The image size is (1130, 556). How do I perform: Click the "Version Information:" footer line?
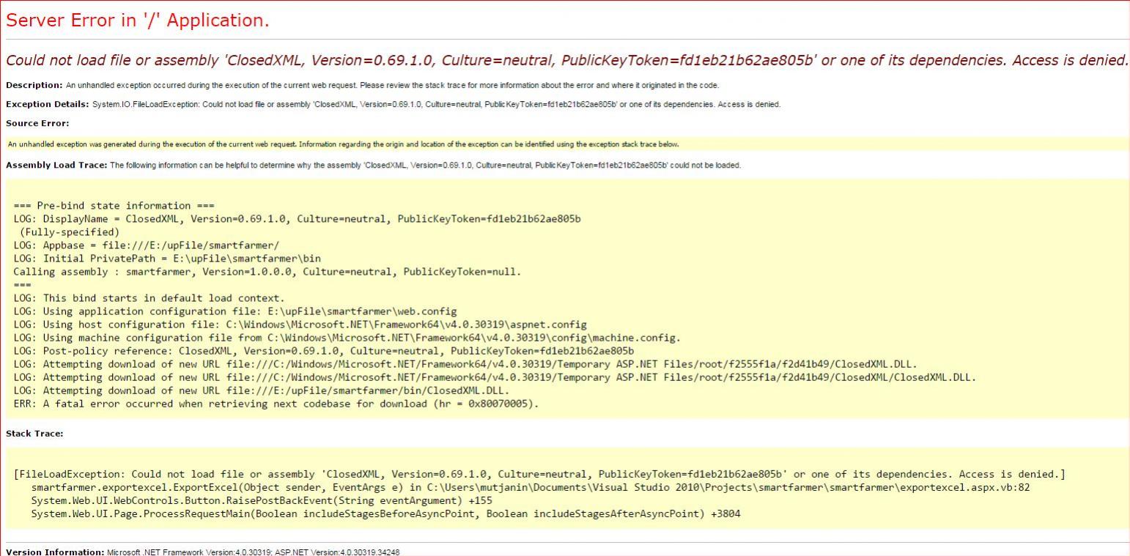(203, 552)
